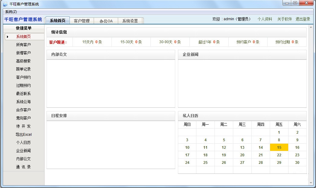Click the scrollbar down arrow
This screenshot has height=188, width=316.
click(311, 183)
